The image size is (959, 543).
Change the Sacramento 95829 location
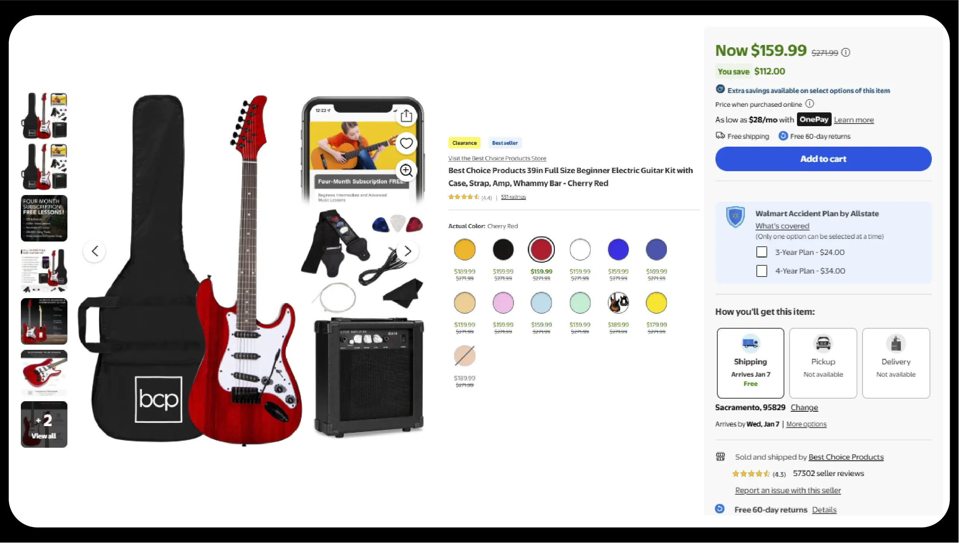click(x=804, y=408)
